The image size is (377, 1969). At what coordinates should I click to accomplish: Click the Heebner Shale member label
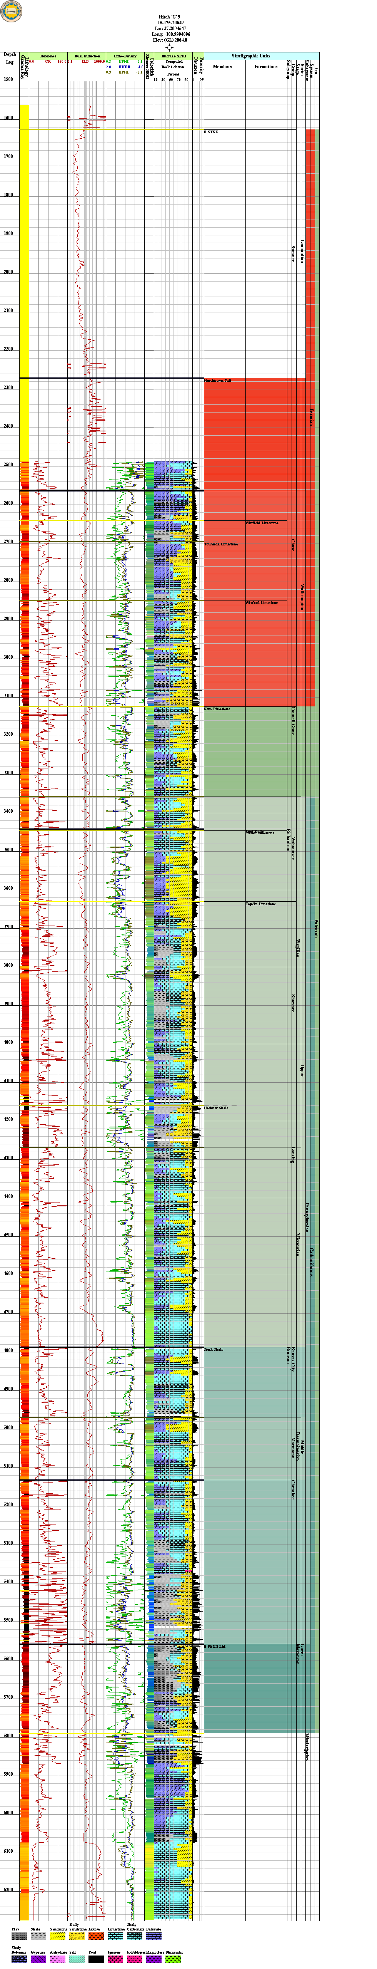coord(216,1108)
